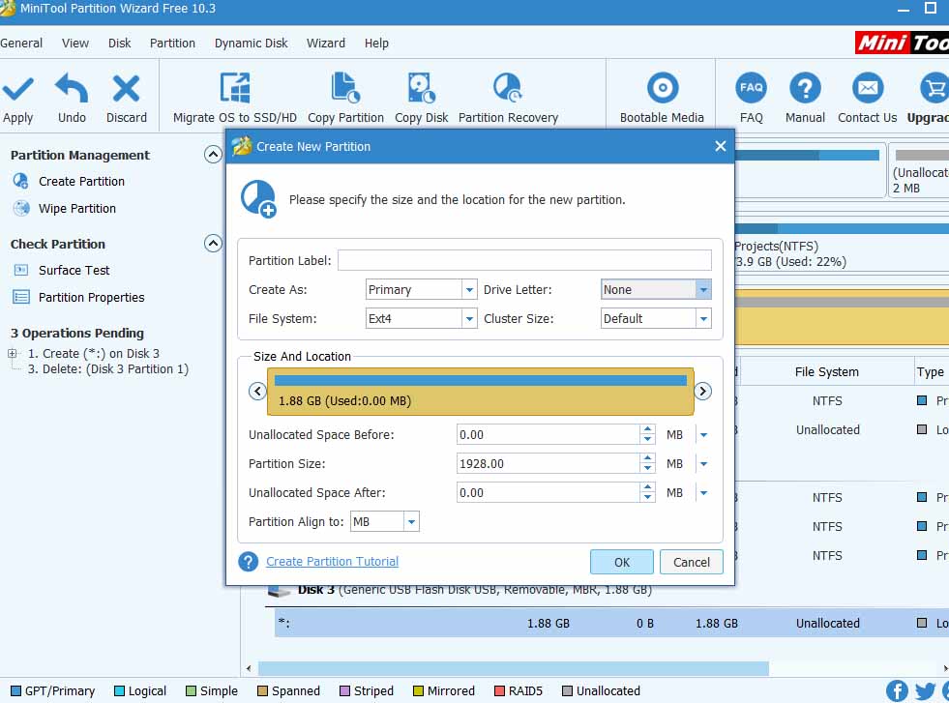Open the Manual help icon
The image size is (949, 703).
click(805, 89)
